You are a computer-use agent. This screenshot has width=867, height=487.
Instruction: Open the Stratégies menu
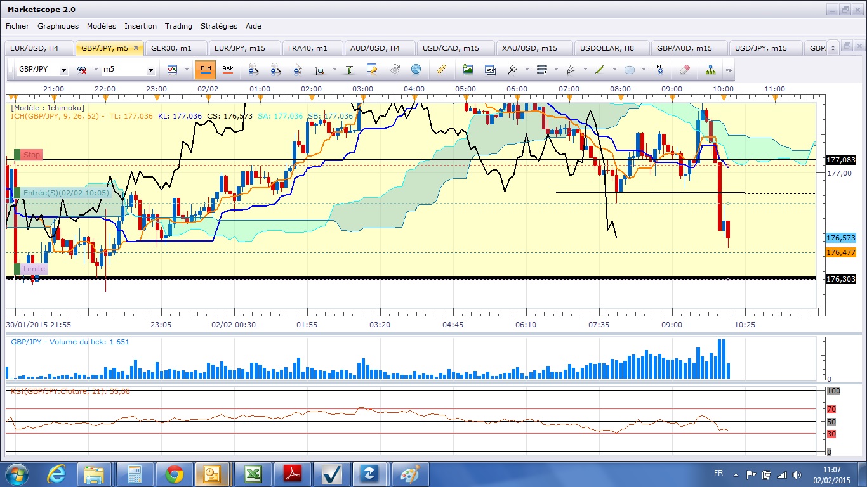click(218, 26)
